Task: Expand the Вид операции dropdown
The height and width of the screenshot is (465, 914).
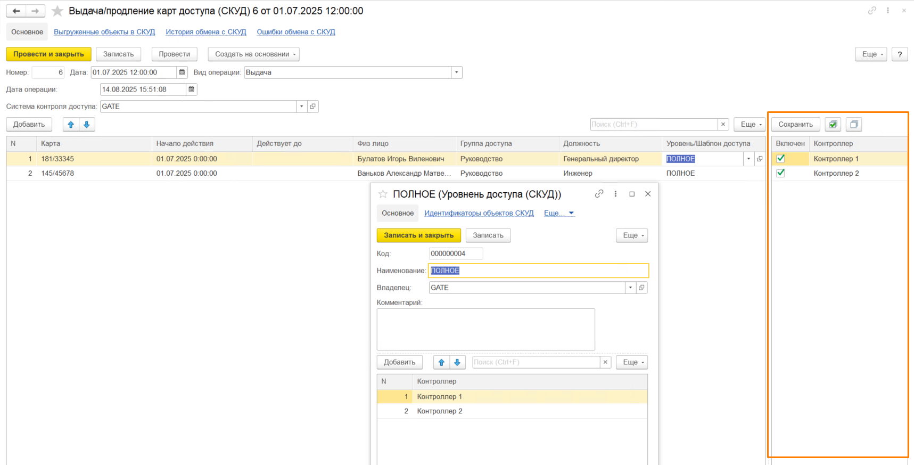Action: [456, 72]
